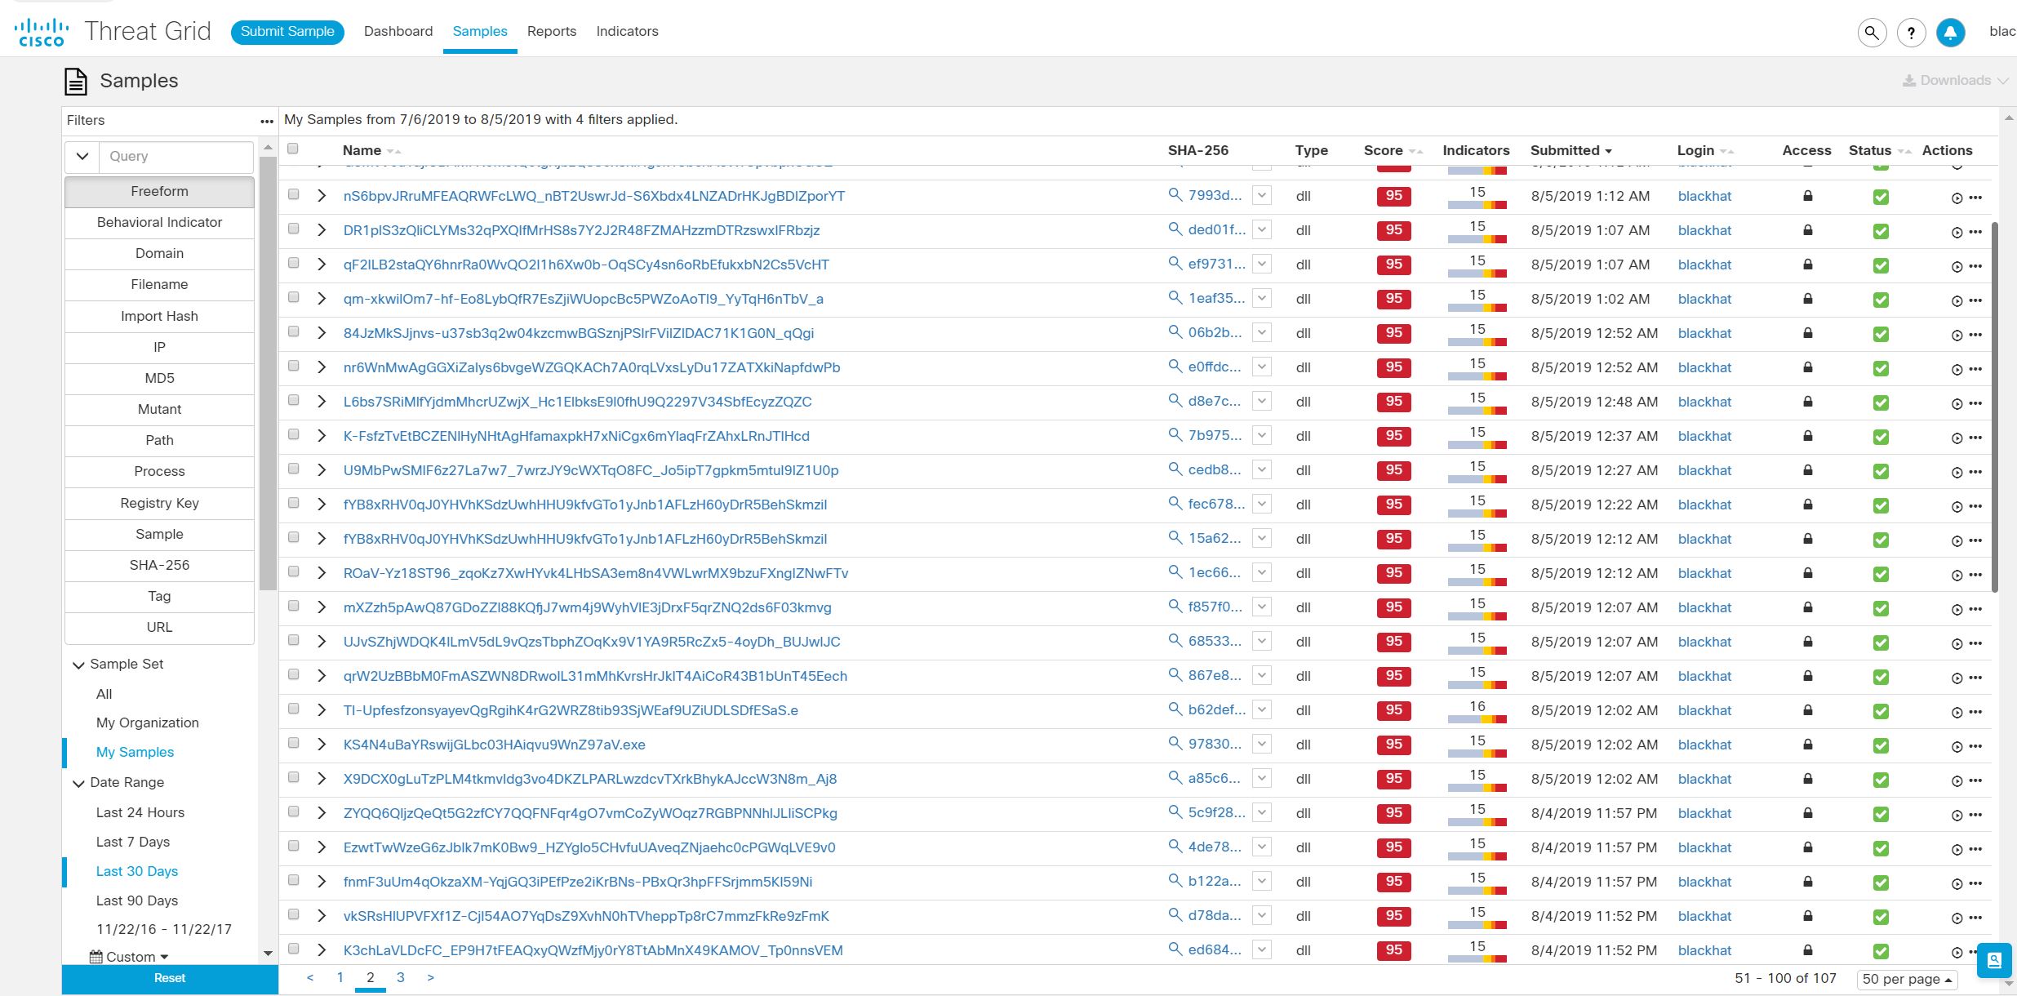Click the lock access icon for 8/5/2019 1:12 AM row
The width and height of the screenshot is (2017, 996).
click(1807, 197)
